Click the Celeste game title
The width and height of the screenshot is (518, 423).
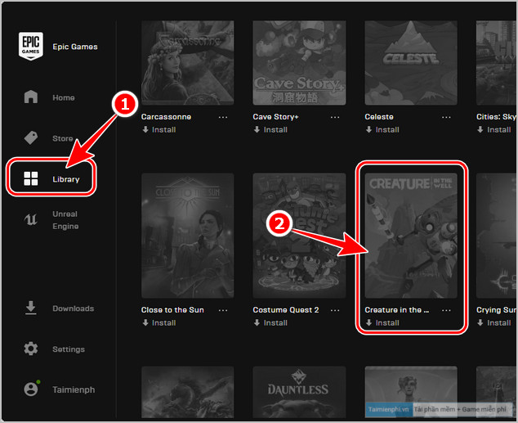coord(379,117)
